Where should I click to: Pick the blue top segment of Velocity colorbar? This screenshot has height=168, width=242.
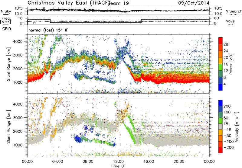tap(221, 103)
